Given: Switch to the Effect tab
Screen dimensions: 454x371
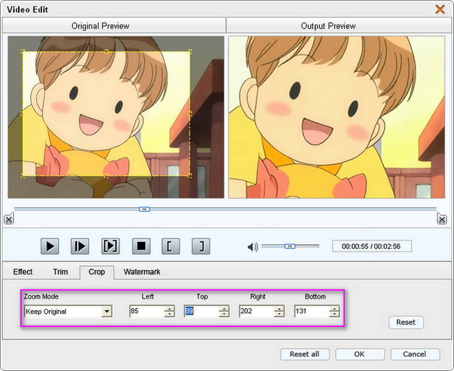Looking at the screenshot, I should coord(23,272).
